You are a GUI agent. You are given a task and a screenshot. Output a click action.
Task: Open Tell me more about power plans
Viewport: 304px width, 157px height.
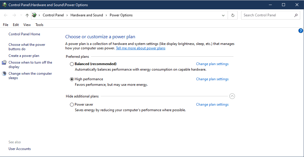[x=140, y=48]
